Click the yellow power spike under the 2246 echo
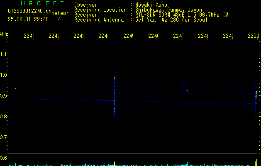The height and width of the screenshot is (166, 261). tap(155, 163)
